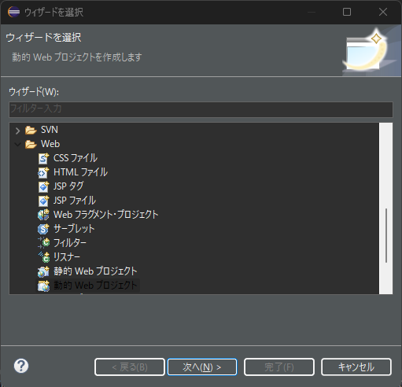Viewport: 402px width, 387px height.
Task: Click the SVN folder icon
Action: pyautogui.click(x=31, y=130)
